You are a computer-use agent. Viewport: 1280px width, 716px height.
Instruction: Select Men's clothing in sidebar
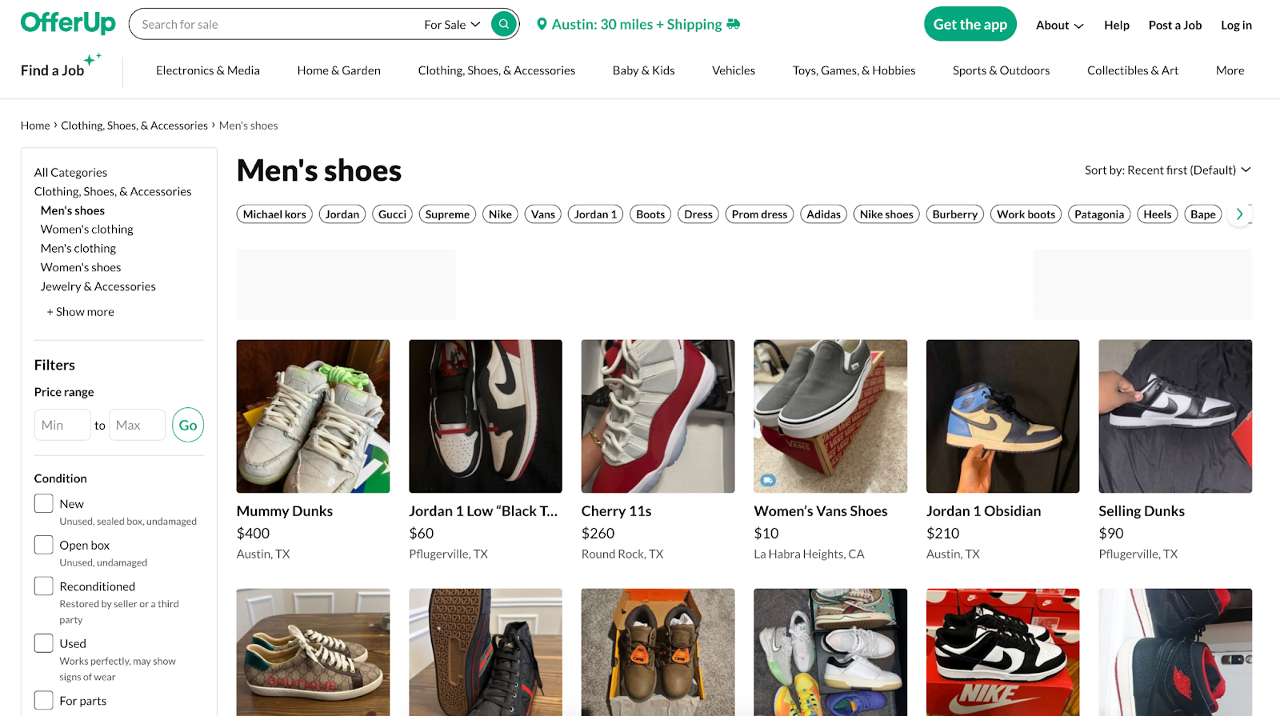click(78, 249)
